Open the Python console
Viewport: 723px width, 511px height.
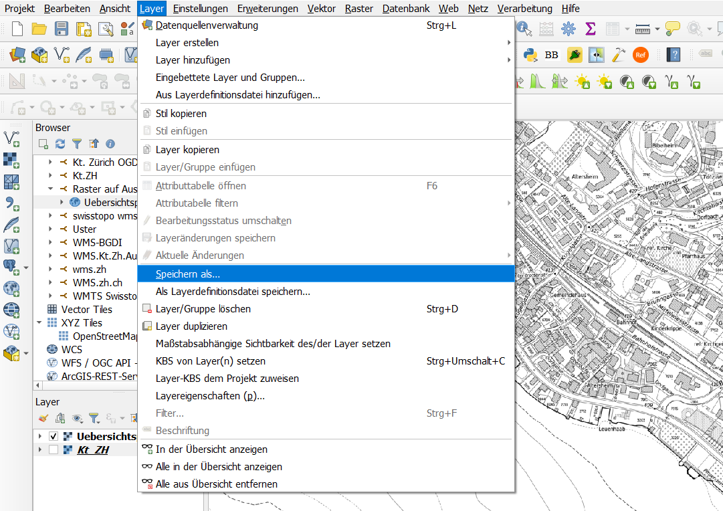coord(530,54)
